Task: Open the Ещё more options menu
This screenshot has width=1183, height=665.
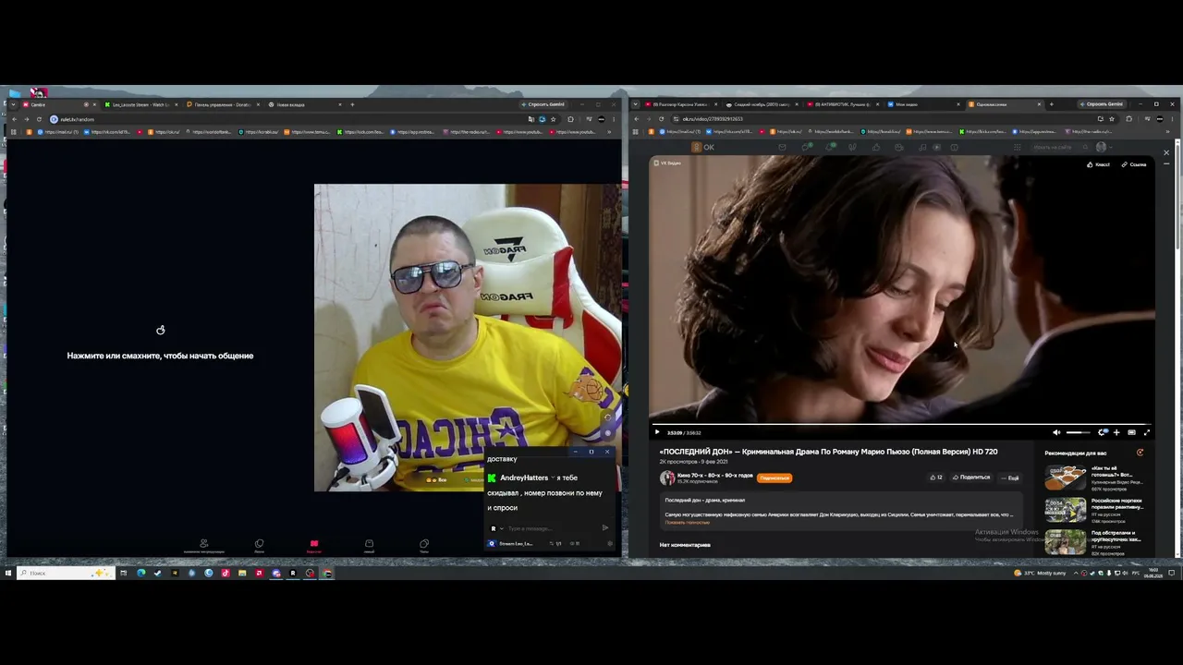Action: (x=1010, y=478)
